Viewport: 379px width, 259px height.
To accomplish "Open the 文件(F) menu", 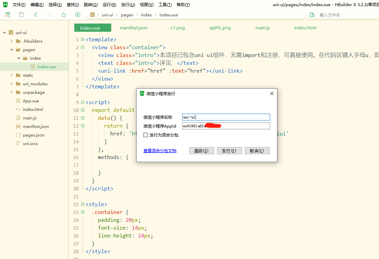I will point(19,4).
